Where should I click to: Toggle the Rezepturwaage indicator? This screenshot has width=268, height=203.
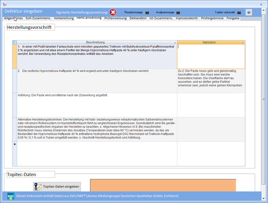147,13
